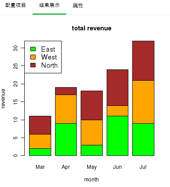
Task: Click the brown North legend swatch
Action: click(33, 65)
